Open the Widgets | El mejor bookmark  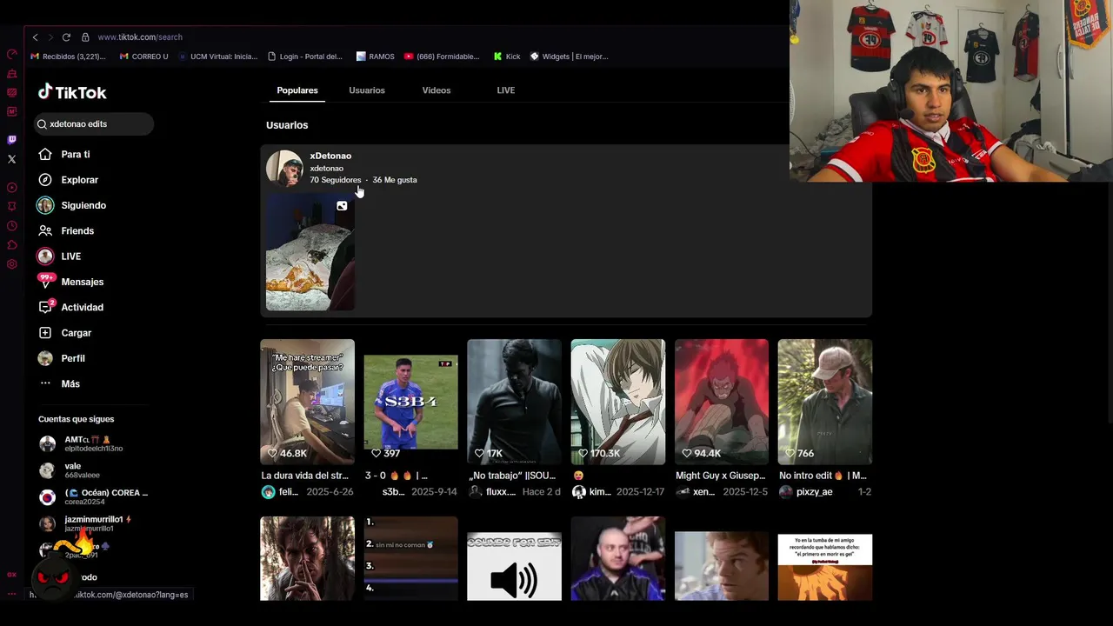pyautogui.click(x=569, y=57)
